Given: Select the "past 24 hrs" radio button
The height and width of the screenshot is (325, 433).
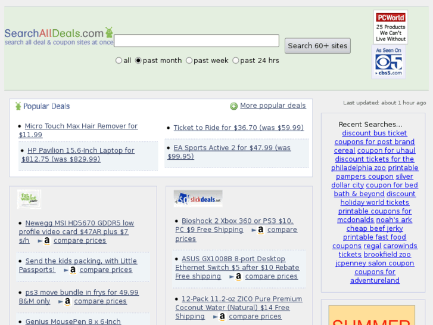Looking at the screenshot, I should pos(235,61).
